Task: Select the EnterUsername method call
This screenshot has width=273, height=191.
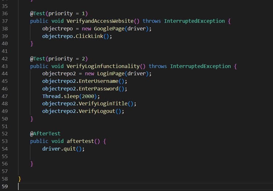Action: point(98,81)
